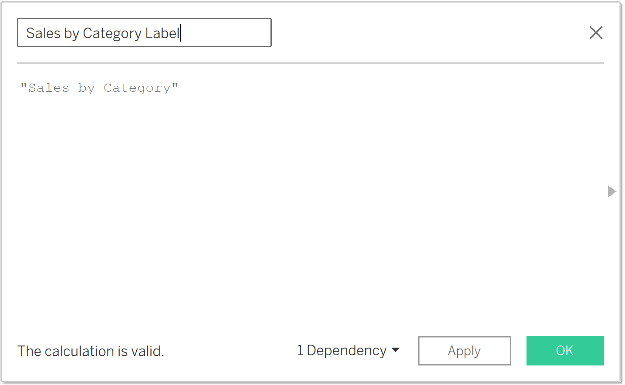Click 1 Dependency label
625x385 pixels.
coord(342,351)
